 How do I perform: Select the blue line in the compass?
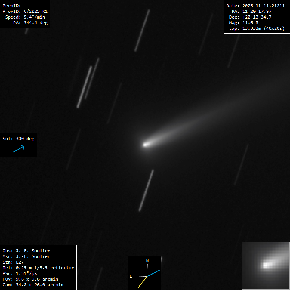[154, 273]
